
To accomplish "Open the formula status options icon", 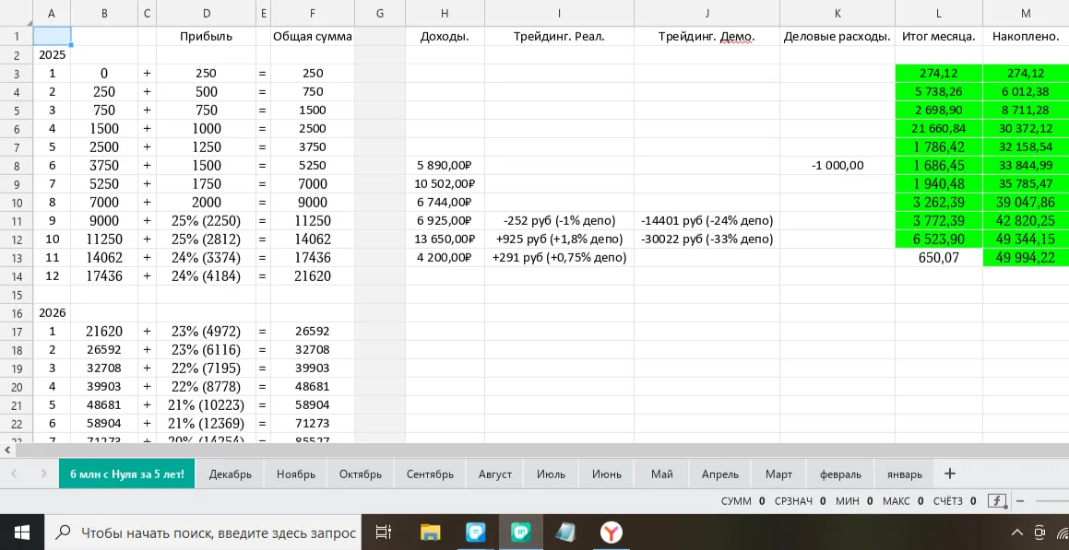I will point(997,501).
